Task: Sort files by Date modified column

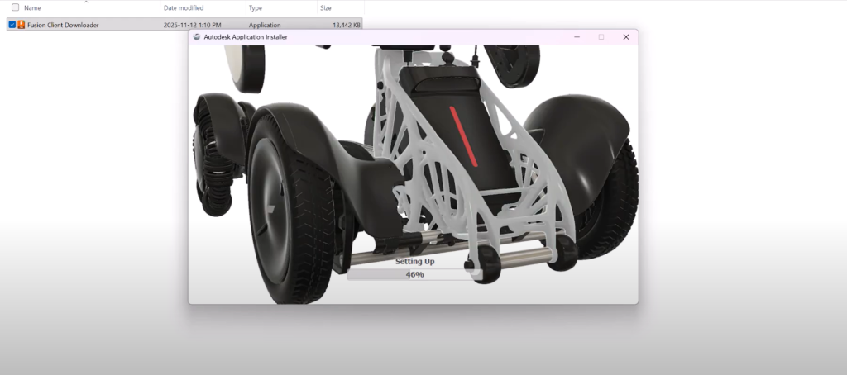Action: [x=183, y=7]
